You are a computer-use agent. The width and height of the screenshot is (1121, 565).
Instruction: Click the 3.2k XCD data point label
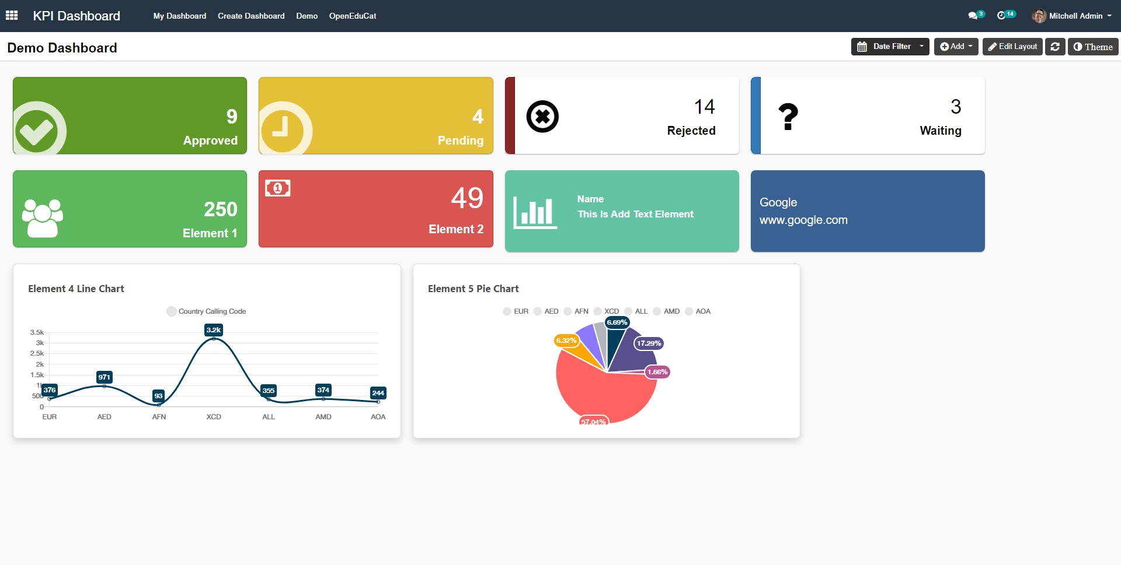[214, 330]
